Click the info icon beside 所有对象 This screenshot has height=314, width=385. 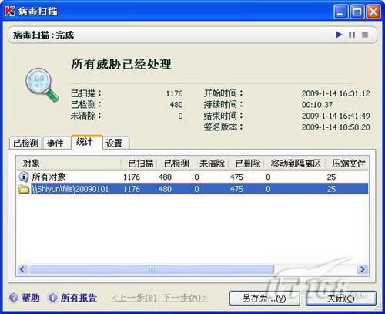tap(24, 177)
